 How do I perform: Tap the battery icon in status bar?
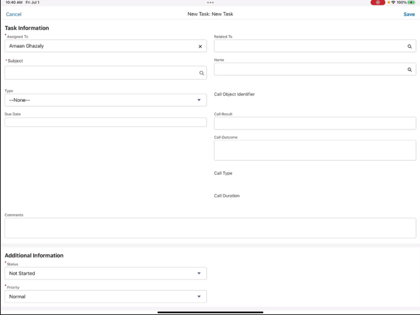coord(411,2)
